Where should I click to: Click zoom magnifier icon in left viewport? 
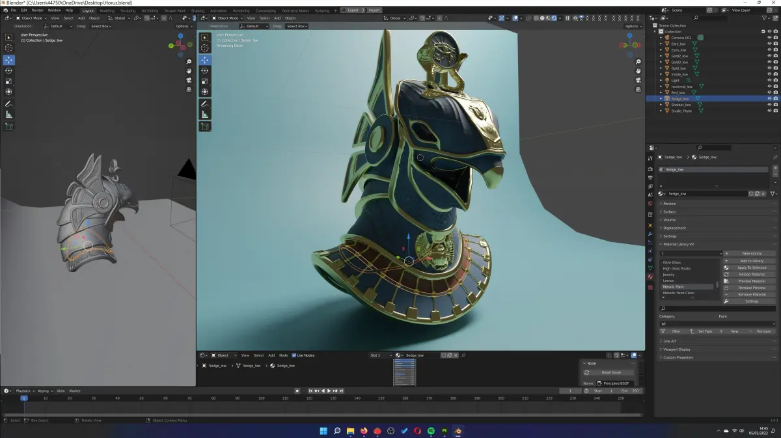pos(189,61)
